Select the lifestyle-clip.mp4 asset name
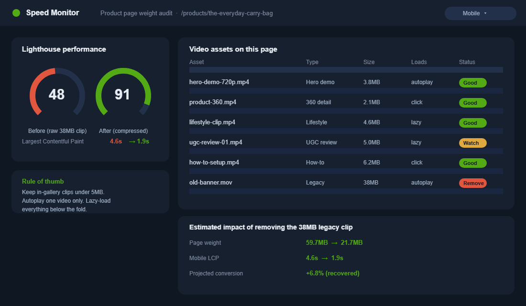 [x=212, y=122]
